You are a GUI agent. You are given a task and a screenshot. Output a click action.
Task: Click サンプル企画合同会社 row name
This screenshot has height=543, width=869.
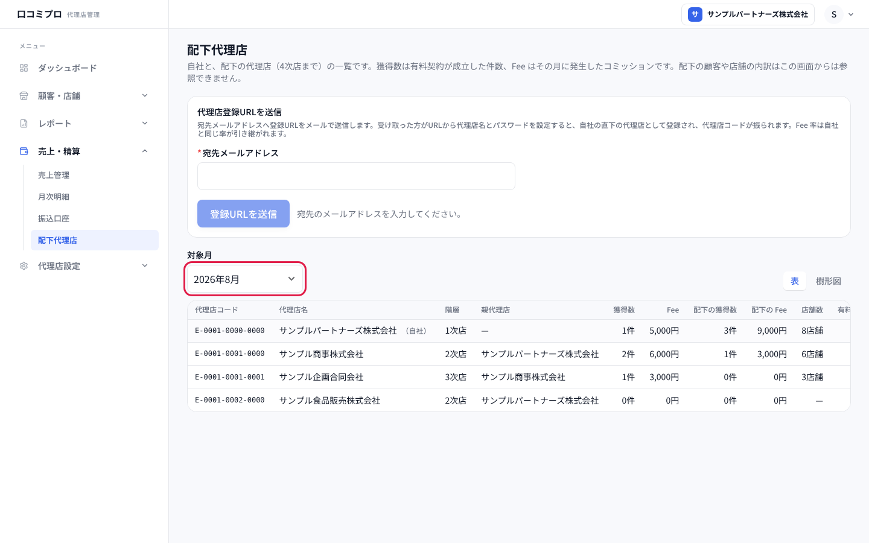321,377
